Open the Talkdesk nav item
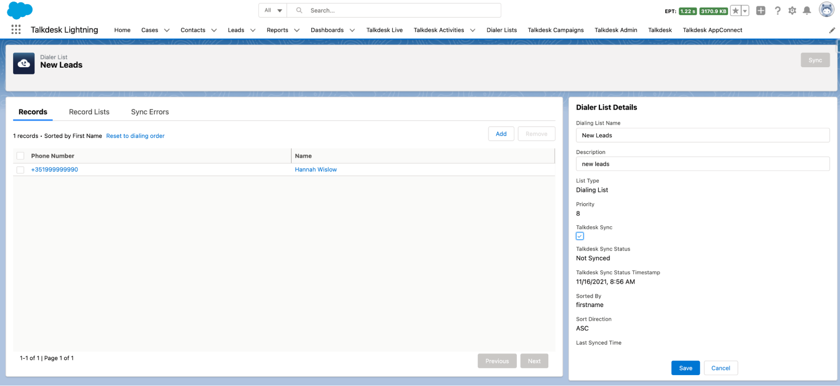 click(x=660, y=30)
